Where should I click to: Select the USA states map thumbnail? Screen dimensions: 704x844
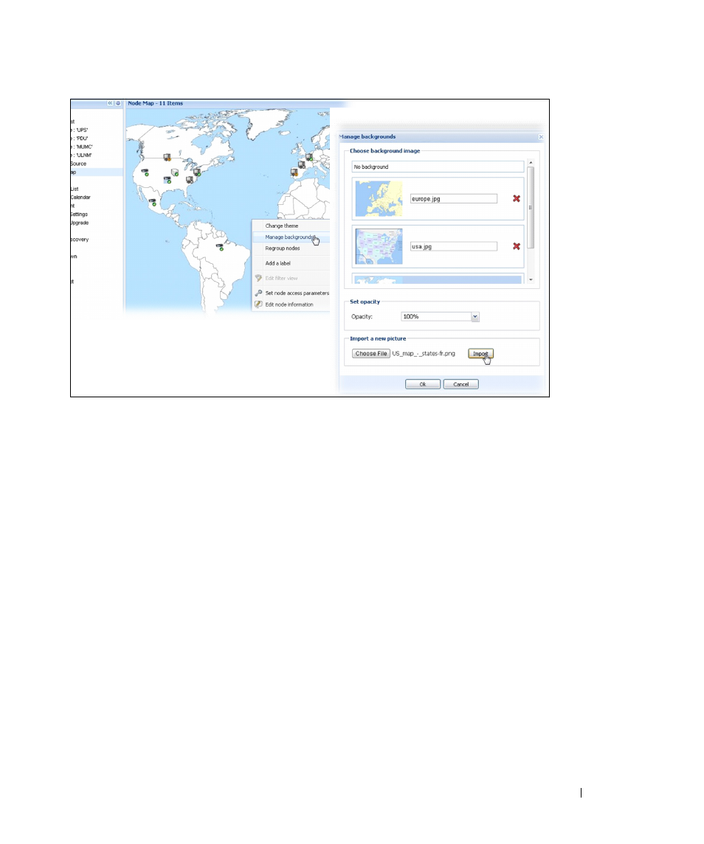click(379, 246)
